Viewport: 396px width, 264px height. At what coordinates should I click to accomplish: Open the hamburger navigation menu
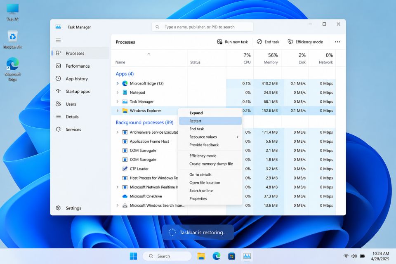(x=58, y=40)
